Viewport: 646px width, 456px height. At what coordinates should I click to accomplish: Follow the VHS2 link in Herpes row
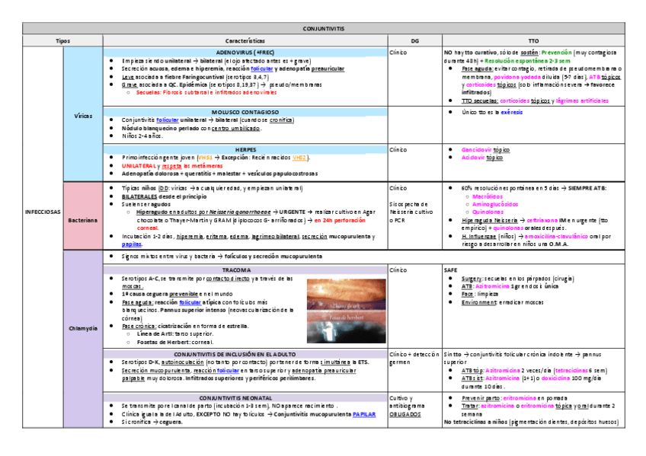click(x=299, y=158)
